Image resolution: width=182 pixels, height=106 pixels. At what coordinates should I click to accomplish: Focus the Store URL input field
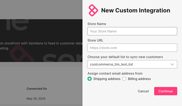click(132, 48)
